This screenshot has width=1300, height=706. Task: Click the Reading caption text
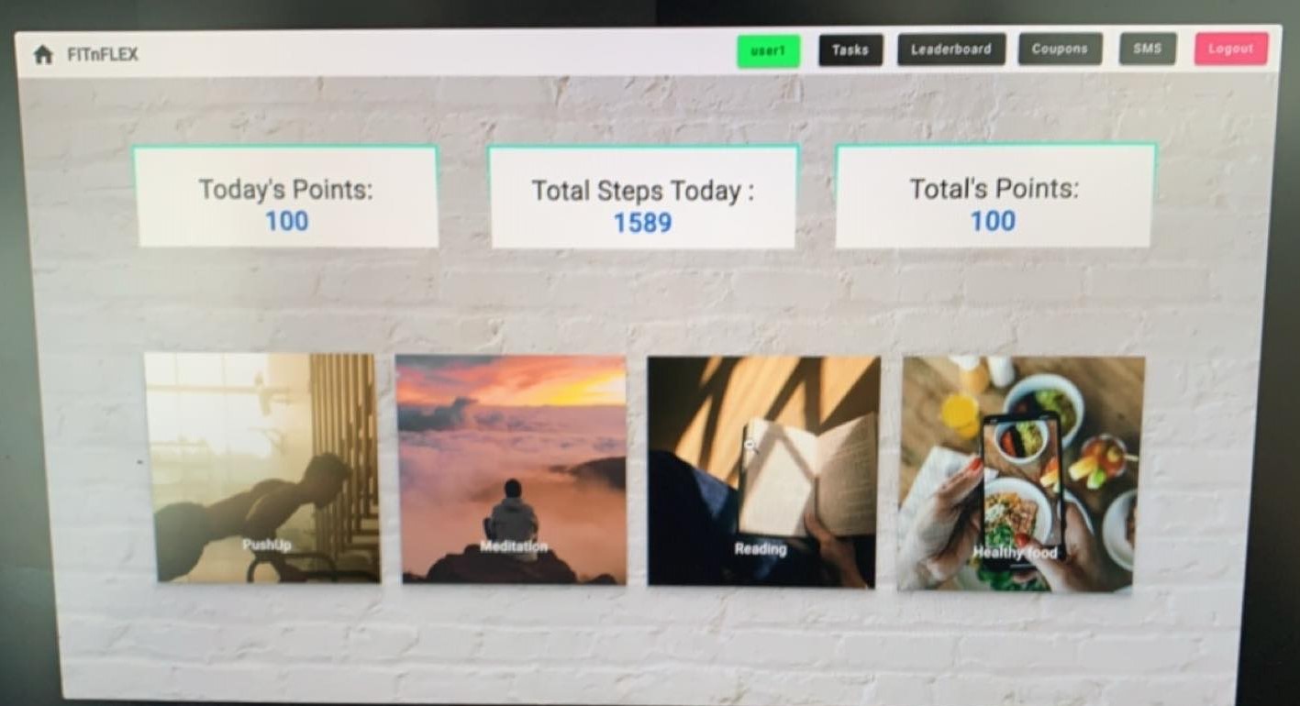coord(761,549)
